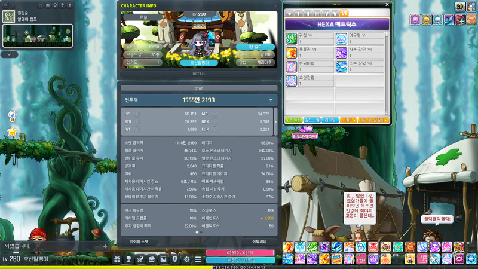Raise HP with its plus button
The width and height of the screenshot is (478, 269).
tap(137, 114)
